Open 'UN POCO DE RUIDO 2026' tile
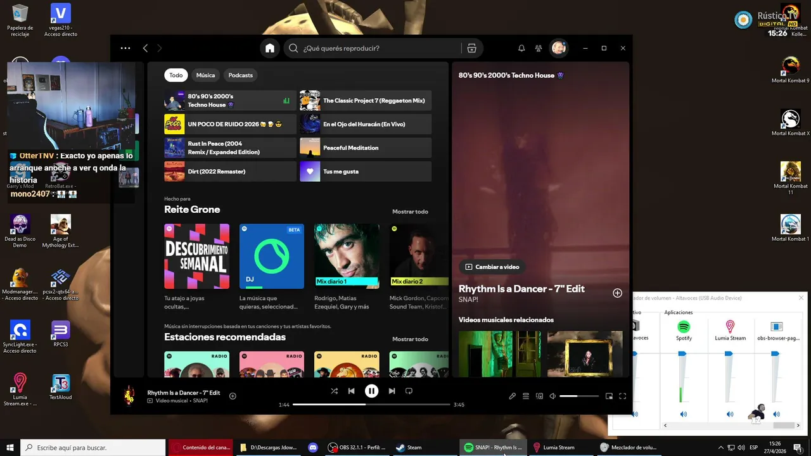 pyautogui.click(x=230, y=124)
